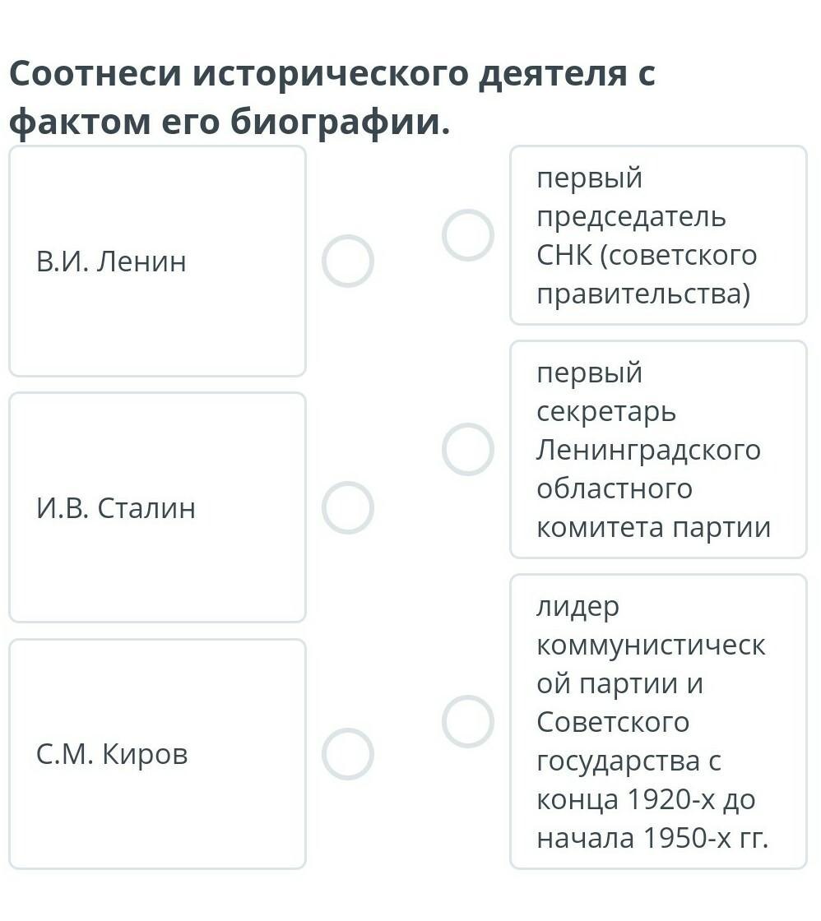The width and height of the screenshot is (821, 921).
Task: Click the name text И.В. Сталин
Action: click(x=116, y=508)
